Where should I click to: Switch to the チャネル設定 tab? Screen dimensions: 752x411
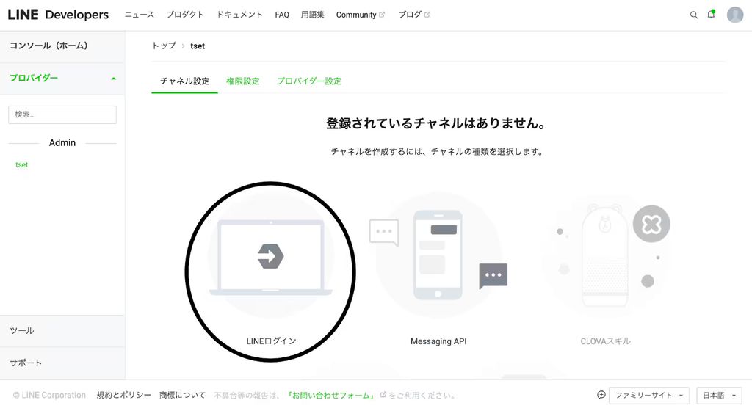click(184, 81)
